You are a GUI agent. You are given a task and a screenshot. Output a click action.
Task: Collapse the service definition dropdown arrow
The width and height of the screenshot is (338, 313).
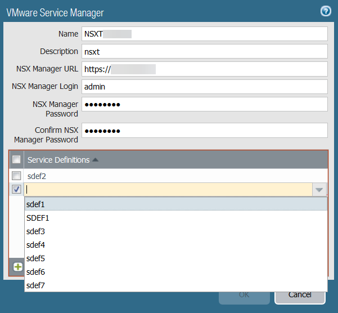pos(319,190)
